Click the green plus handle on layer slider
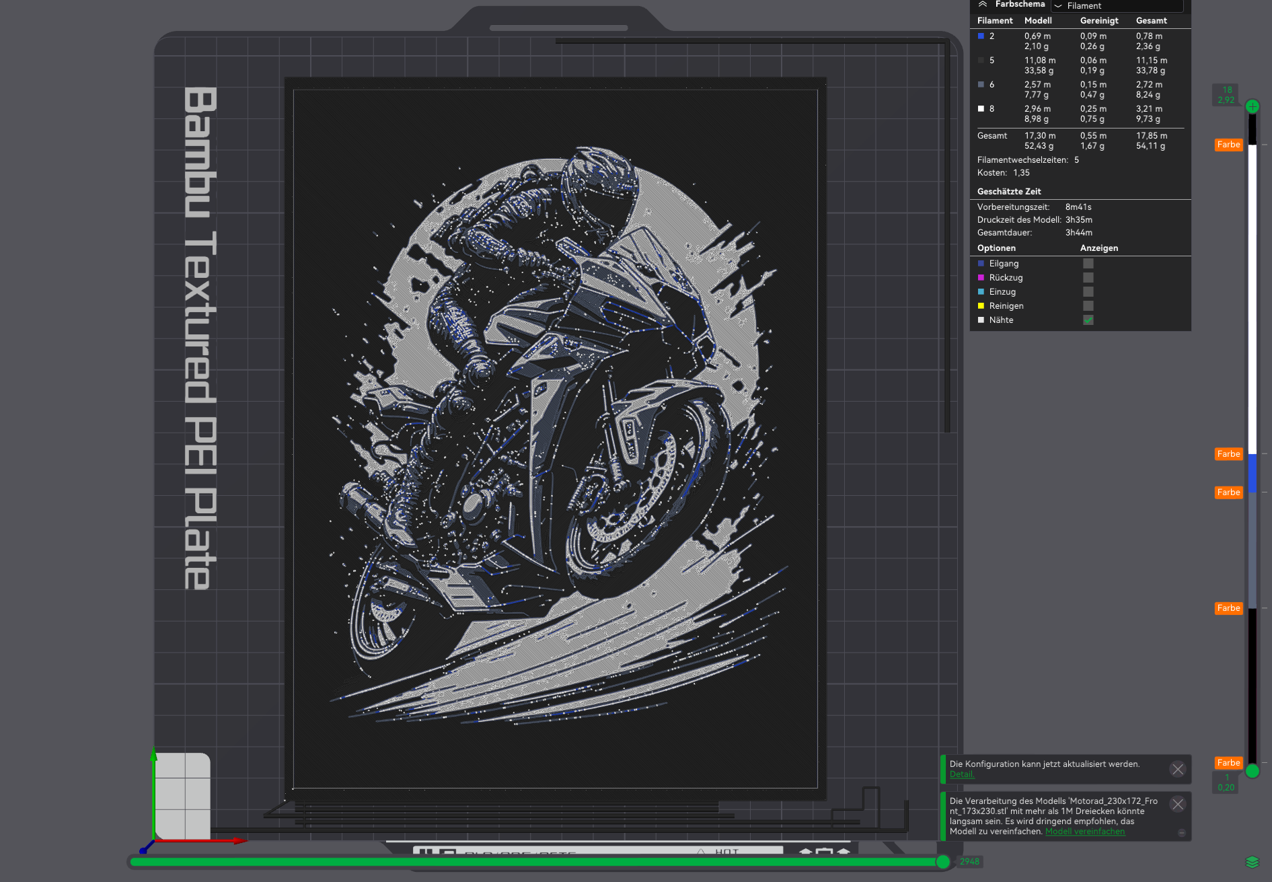 pos(1252,106)
